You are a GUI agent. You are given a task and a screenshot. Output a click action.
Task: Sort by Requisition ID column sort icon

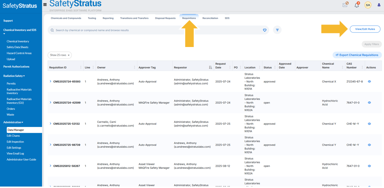coord(81,68)
